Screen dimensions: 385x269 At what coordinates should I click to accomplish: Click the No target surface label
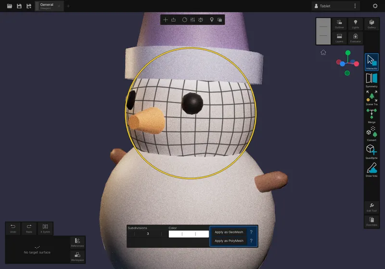(x=37, y=252)
